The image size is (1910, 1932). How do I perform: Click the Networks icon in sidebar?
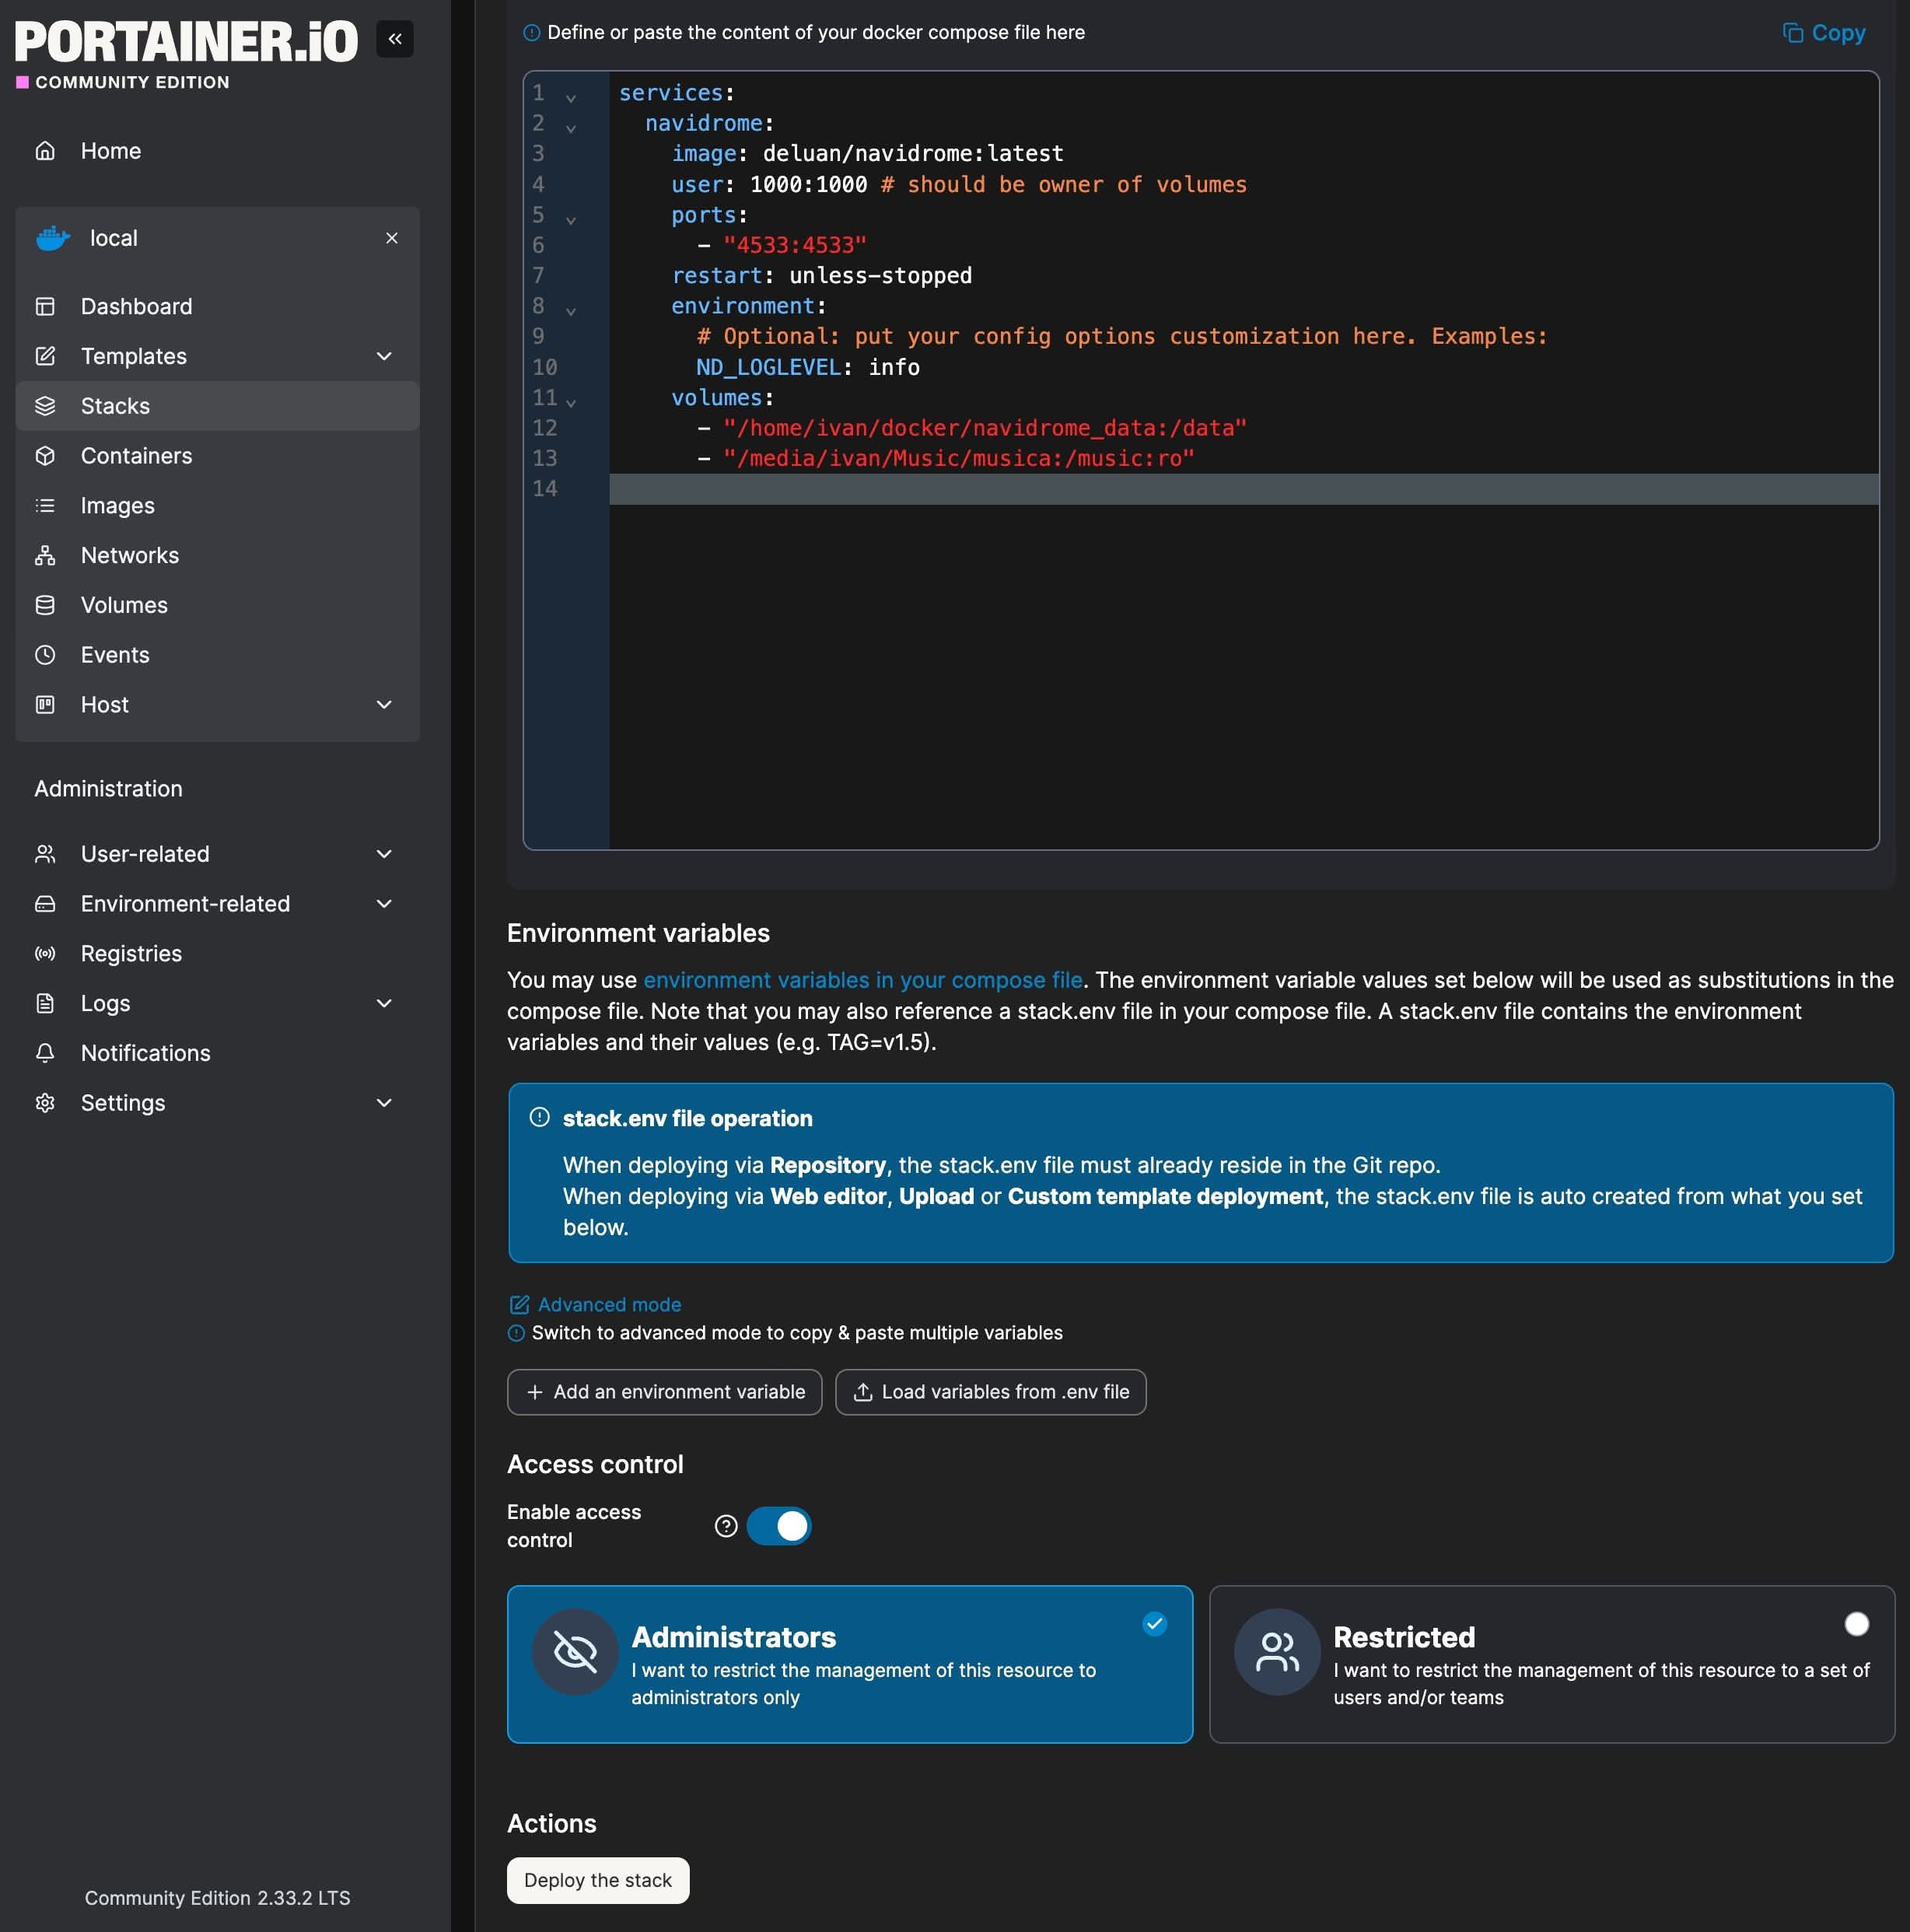[45, 555]
